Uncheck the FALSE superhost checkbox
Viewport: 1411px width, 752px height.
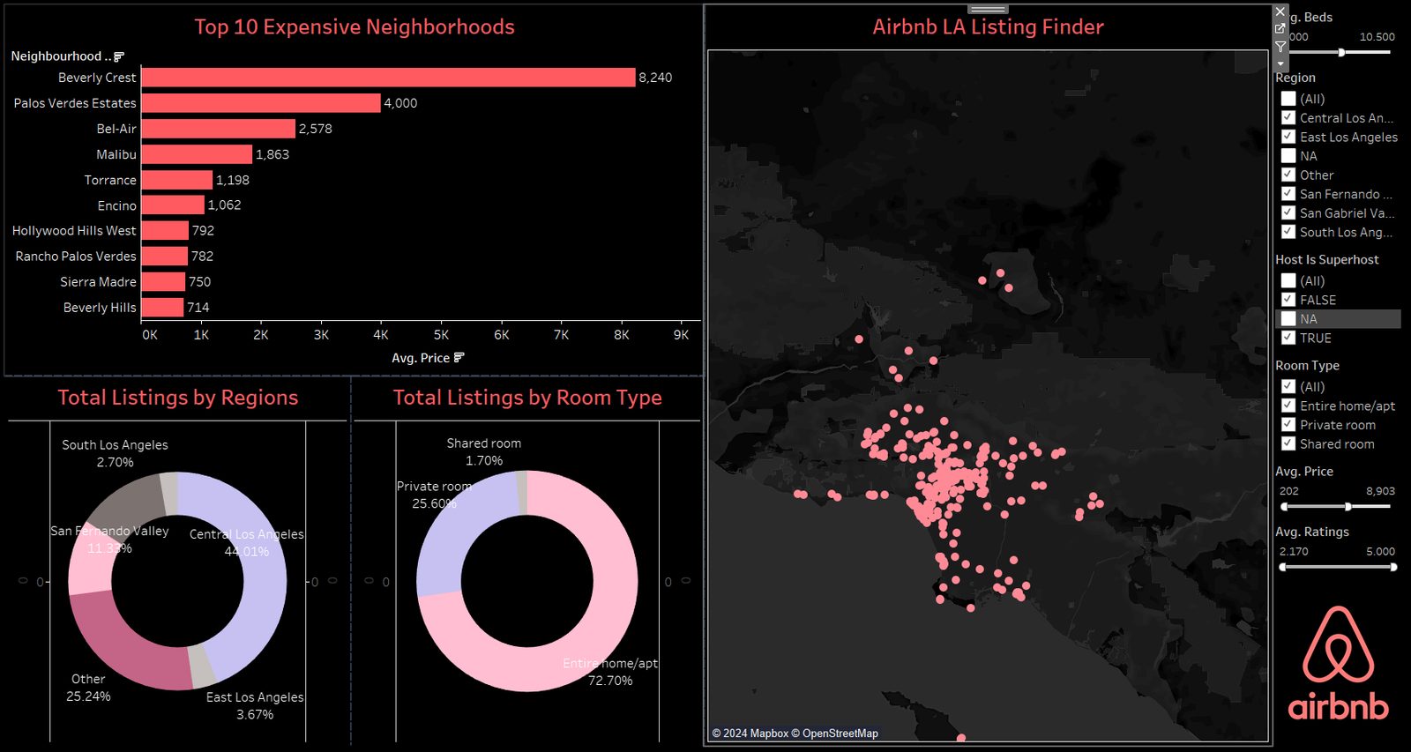pos(1288,300)
